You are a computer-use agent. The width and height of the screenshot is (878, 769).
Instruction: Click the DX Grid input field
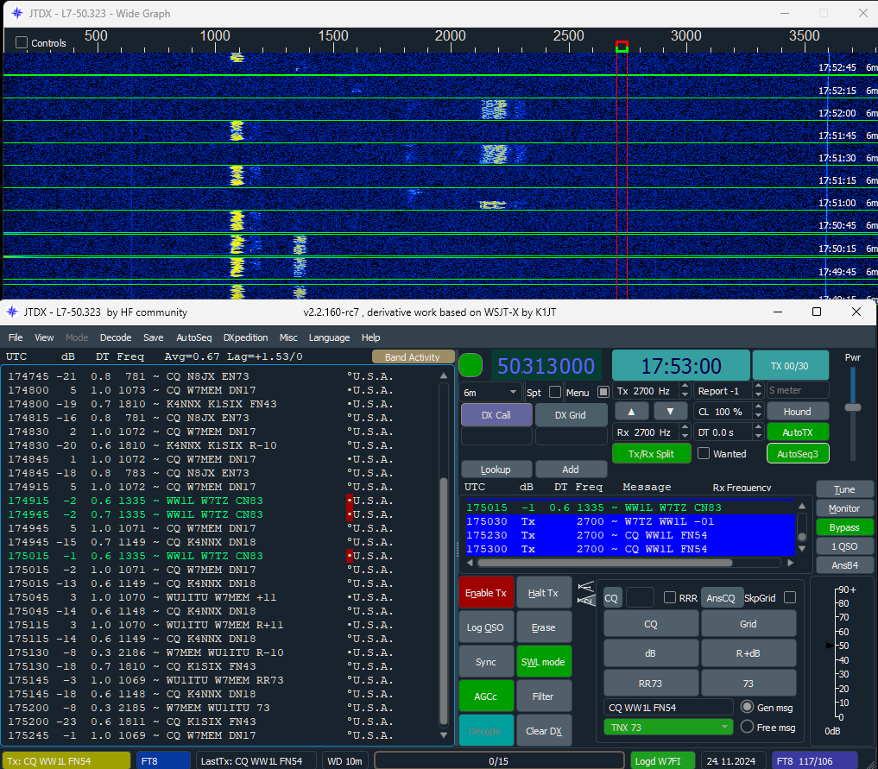click(572, 436)
